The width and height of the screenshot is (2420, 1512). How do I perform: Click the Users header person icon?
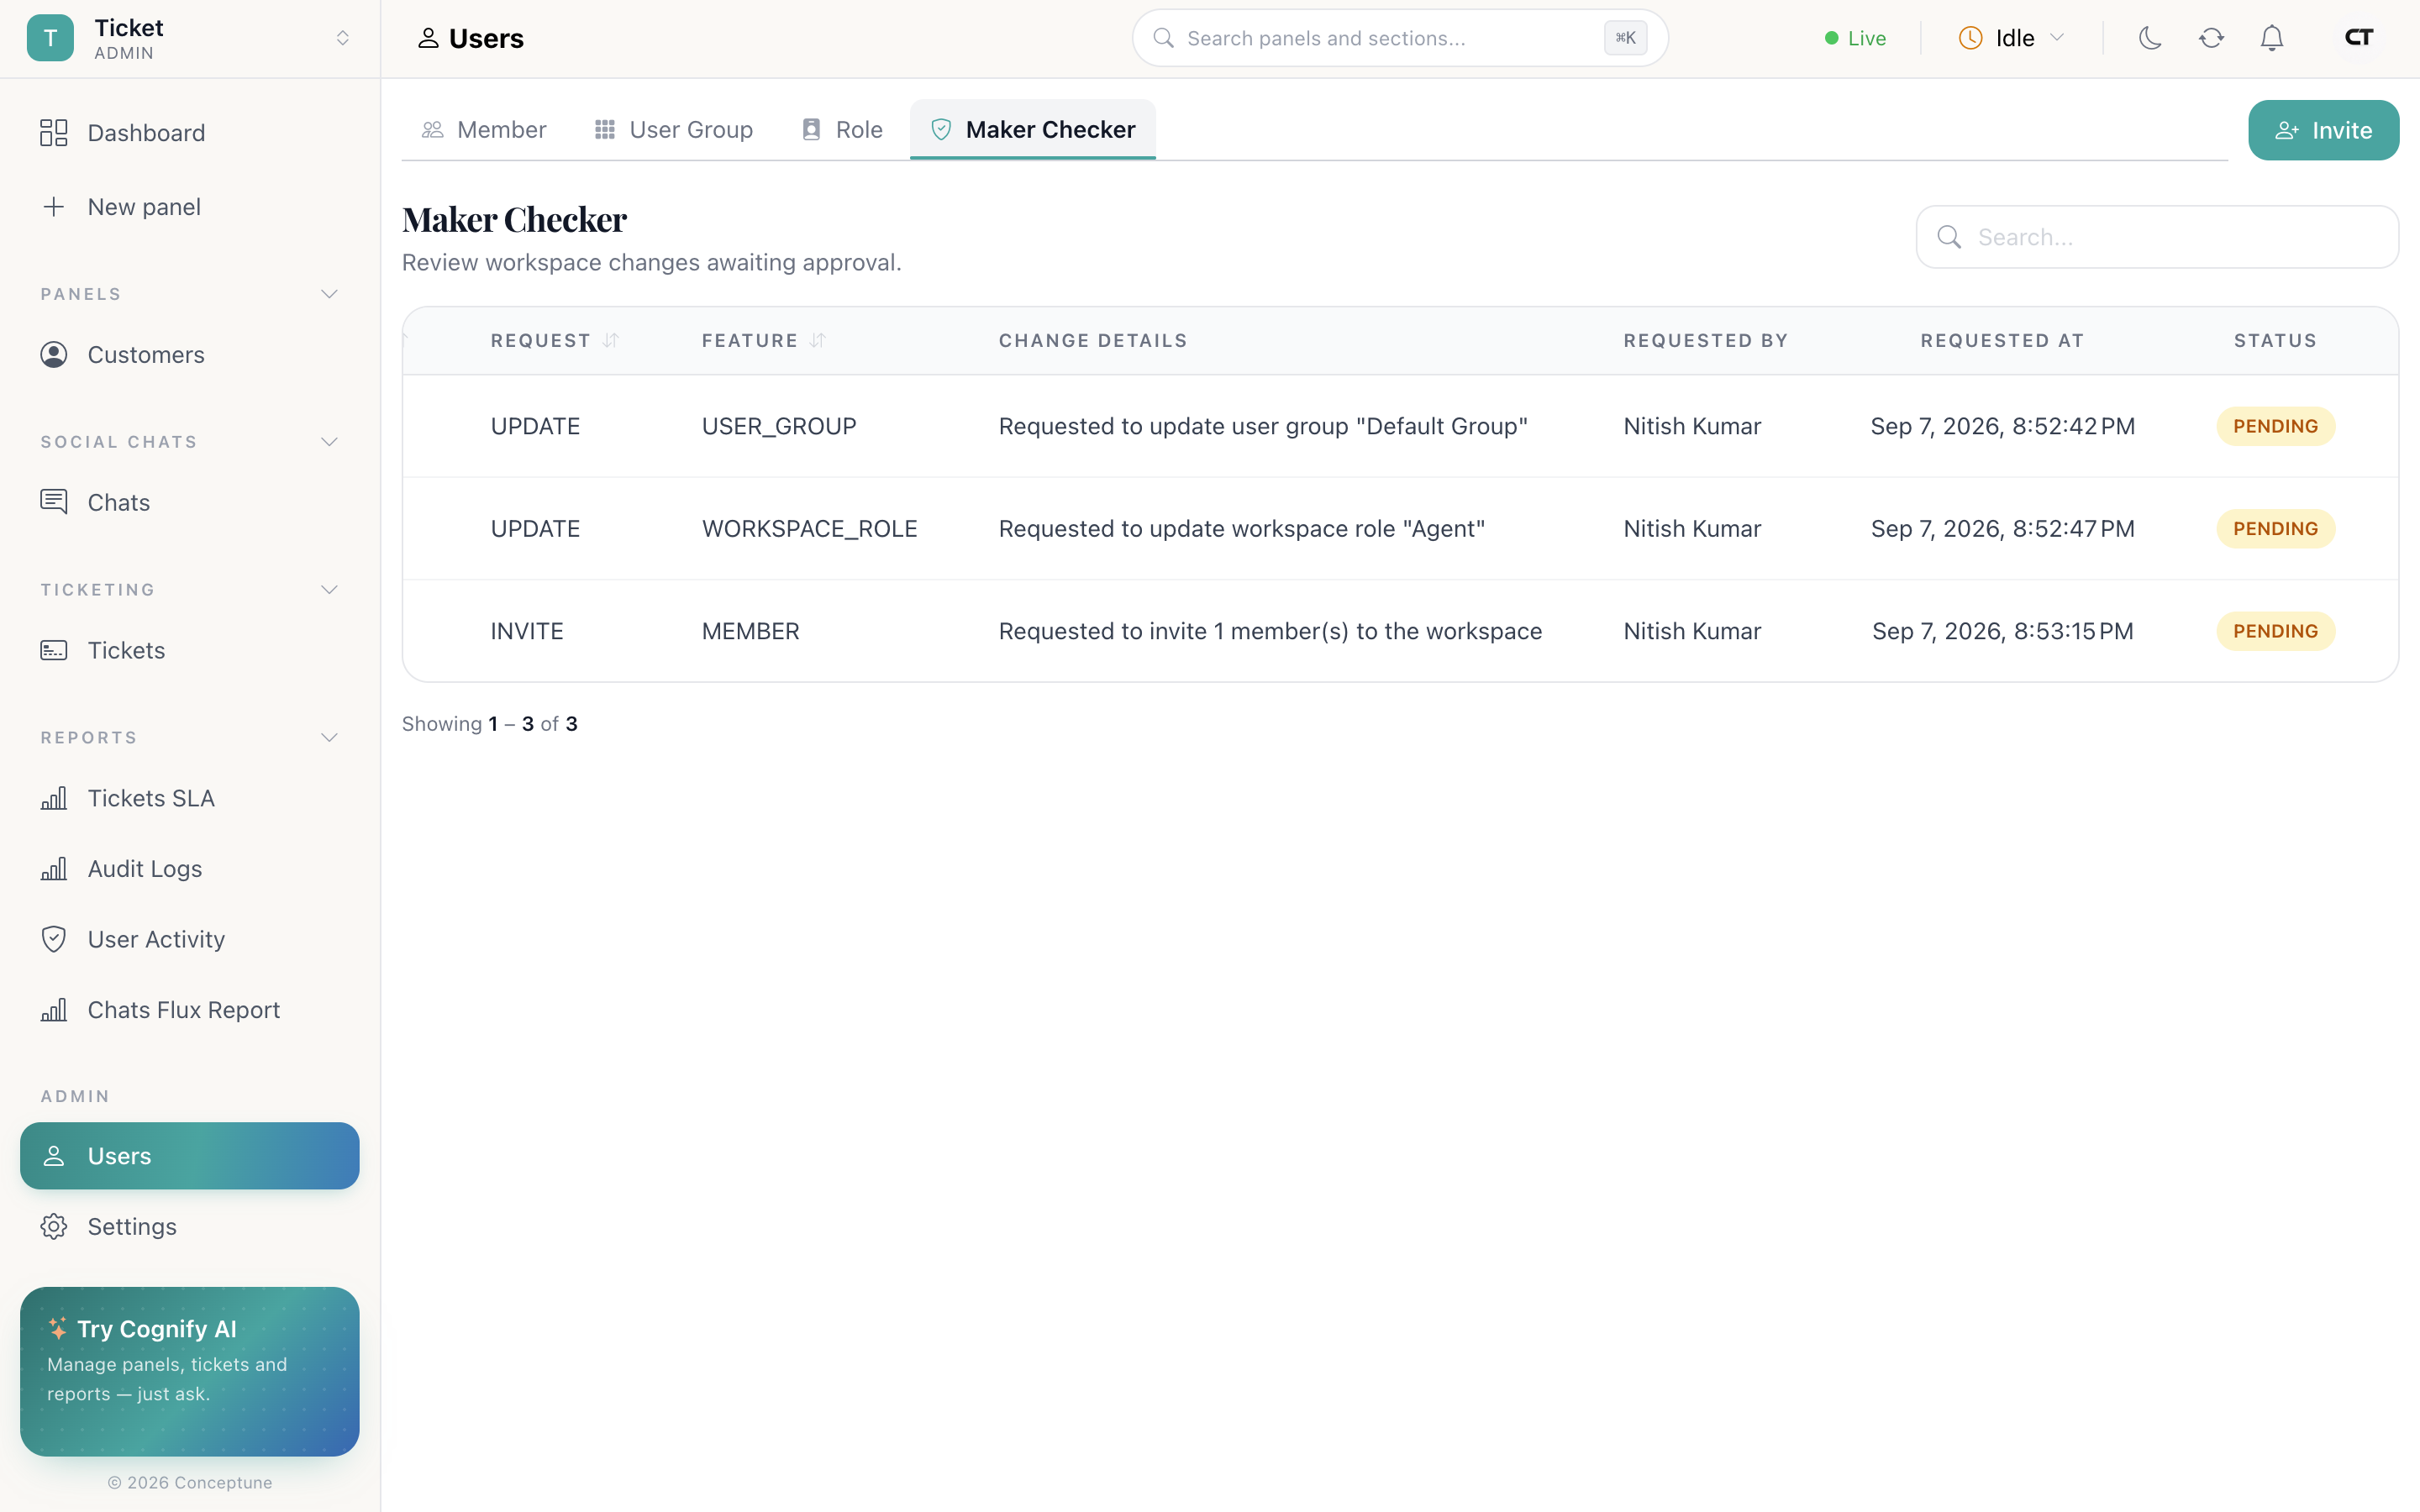(x=428, y=38)
